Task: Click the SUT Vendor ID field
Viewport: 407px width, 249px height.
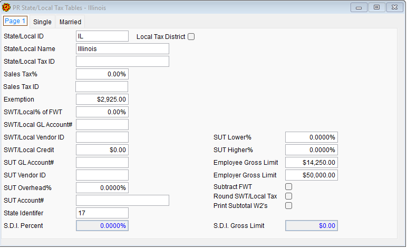Action: pyautogui.click(x=102, y=175)
